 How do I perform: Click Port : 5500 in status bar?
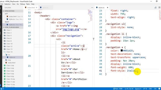pyautogui.click(x=118, y=89)
